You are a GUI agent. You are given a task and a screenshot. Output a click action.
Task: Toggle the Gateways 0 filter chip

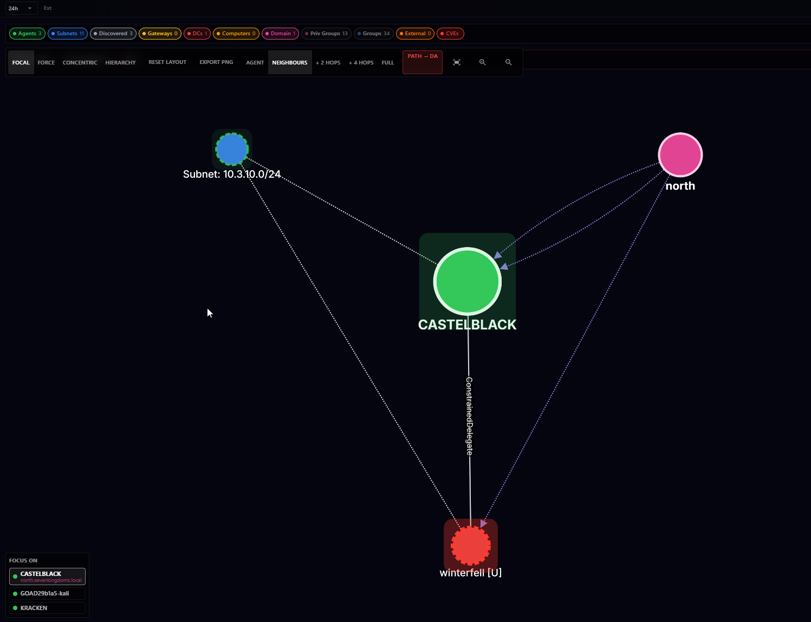tap(160, 34)
